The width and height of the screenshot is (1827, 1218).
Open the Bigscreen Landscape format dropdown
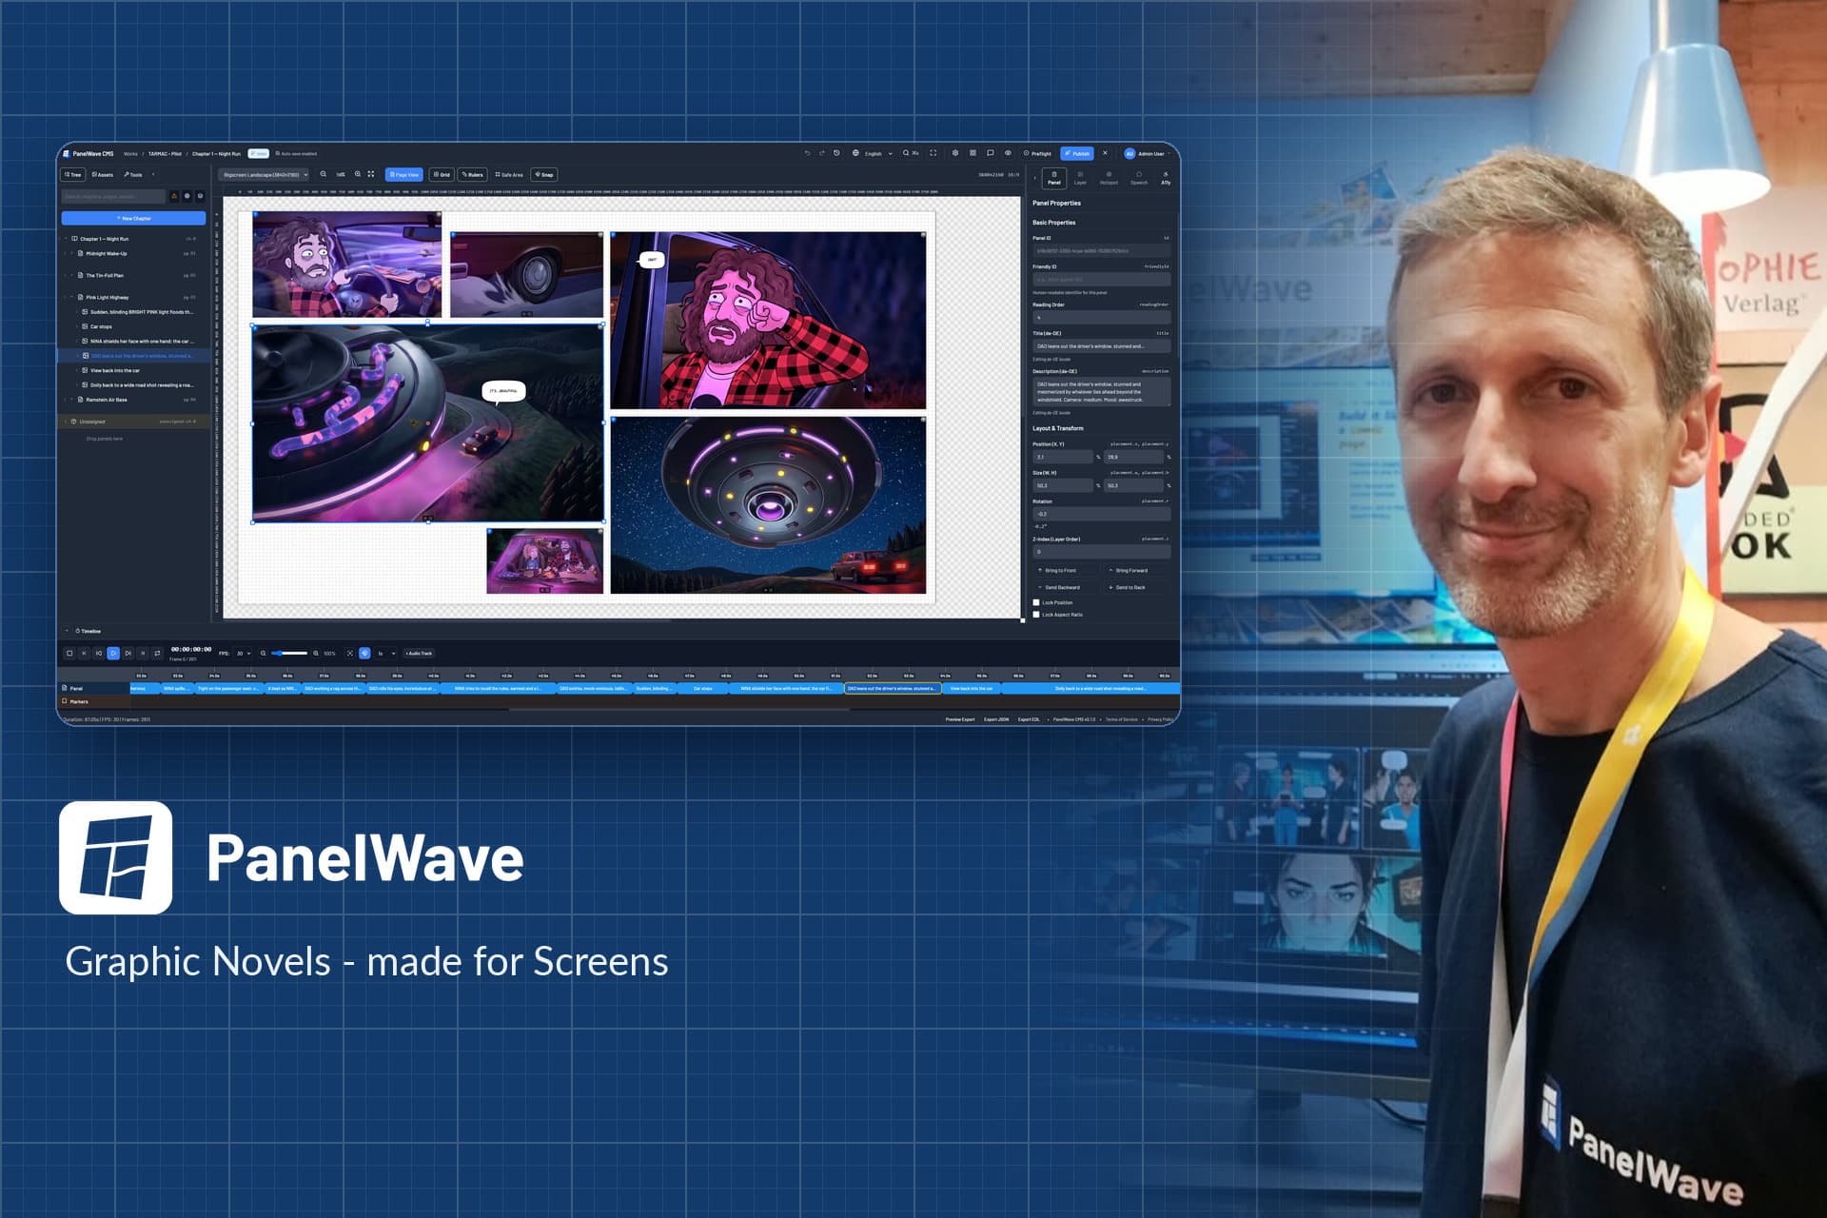[264, 175]
